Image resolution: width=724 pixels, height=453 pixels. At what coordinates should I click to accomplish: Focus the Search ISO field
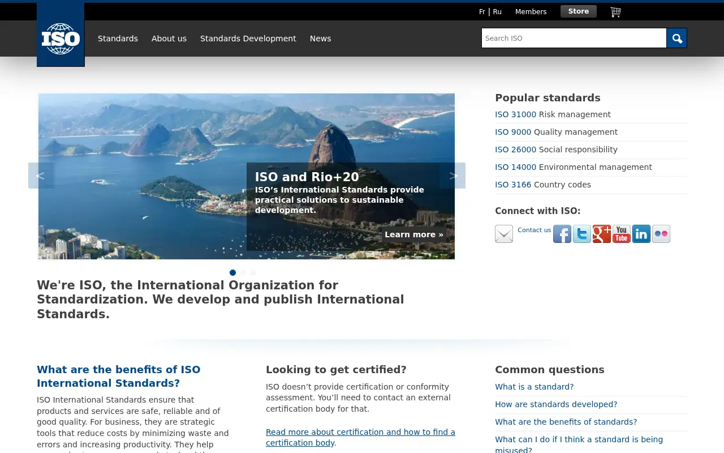tap(574, 38)
